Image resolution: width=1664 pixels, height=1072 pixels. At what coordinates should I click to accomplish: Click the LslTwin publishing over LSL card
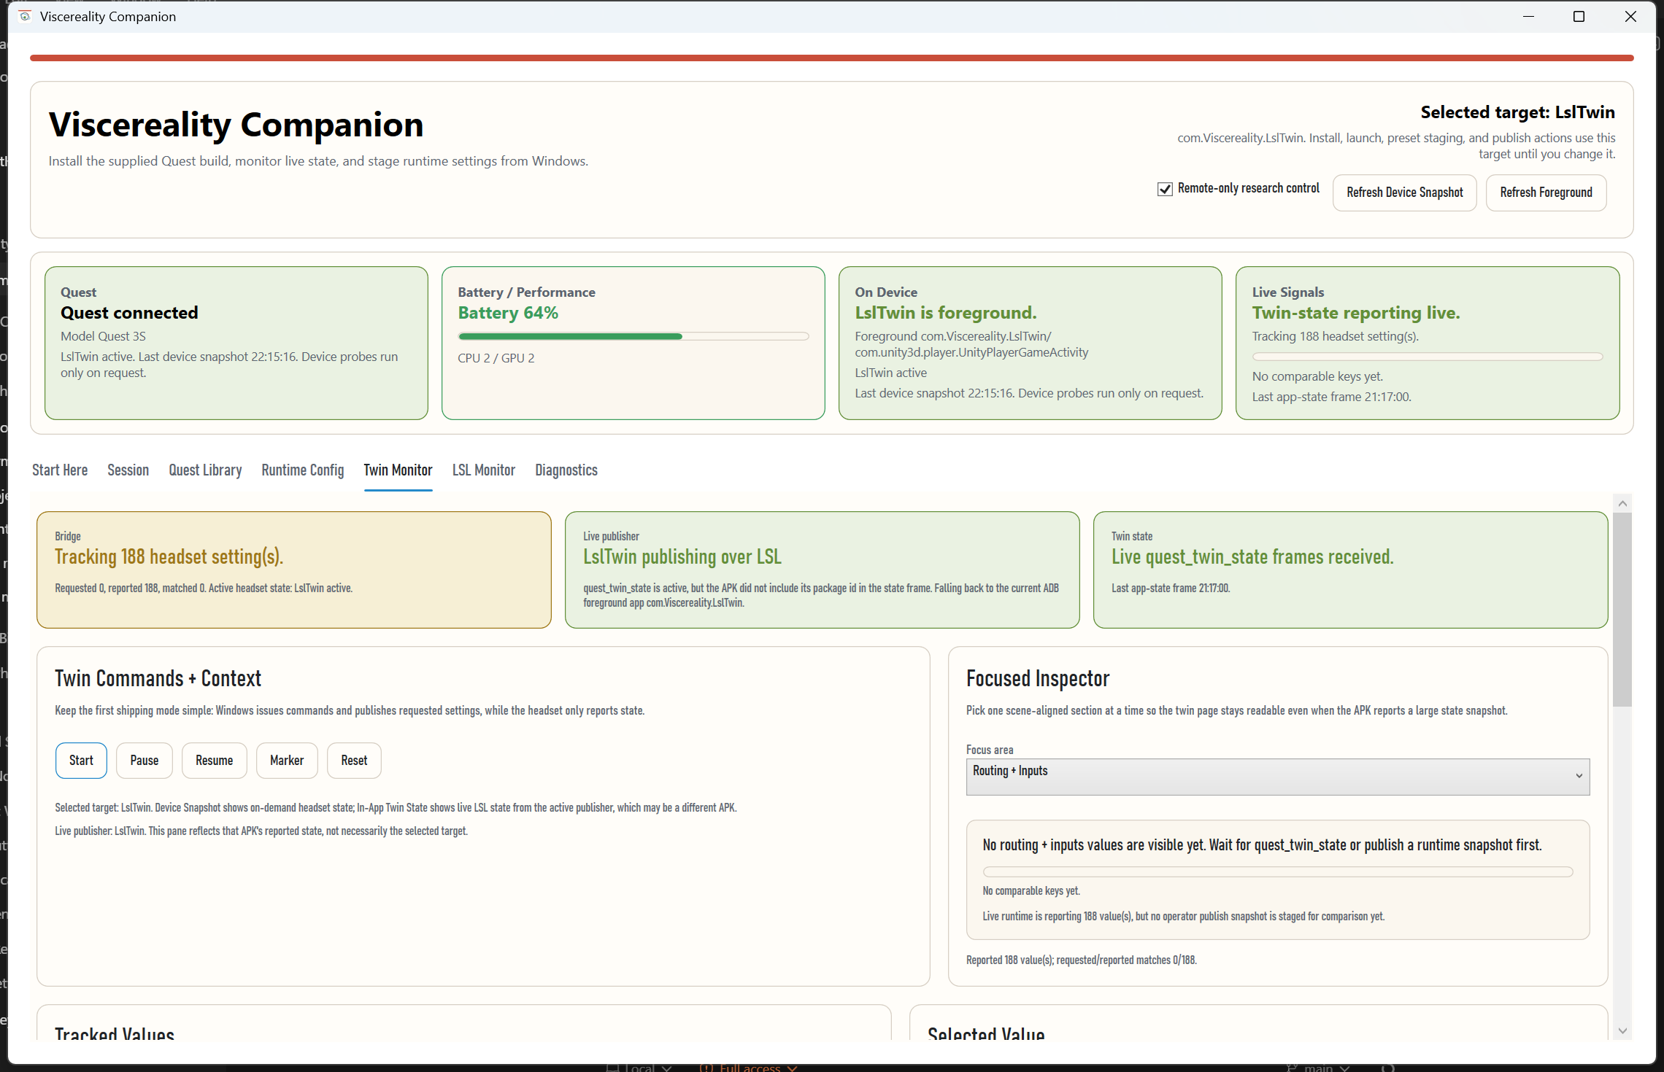pos(822,570)
